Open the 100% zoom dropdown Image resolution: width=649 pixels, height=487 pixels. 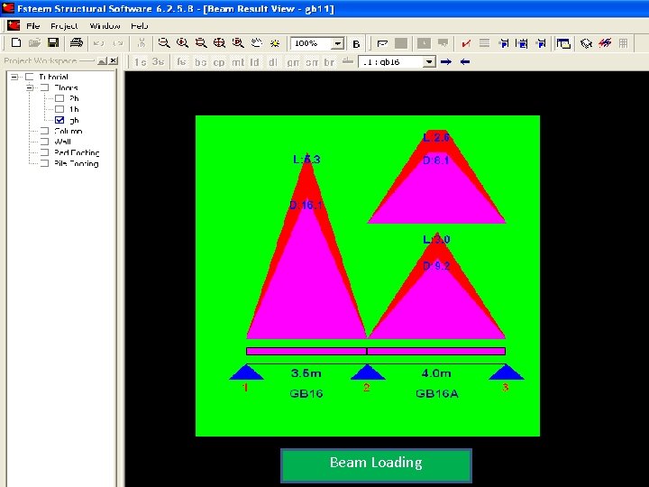(338, 43)
